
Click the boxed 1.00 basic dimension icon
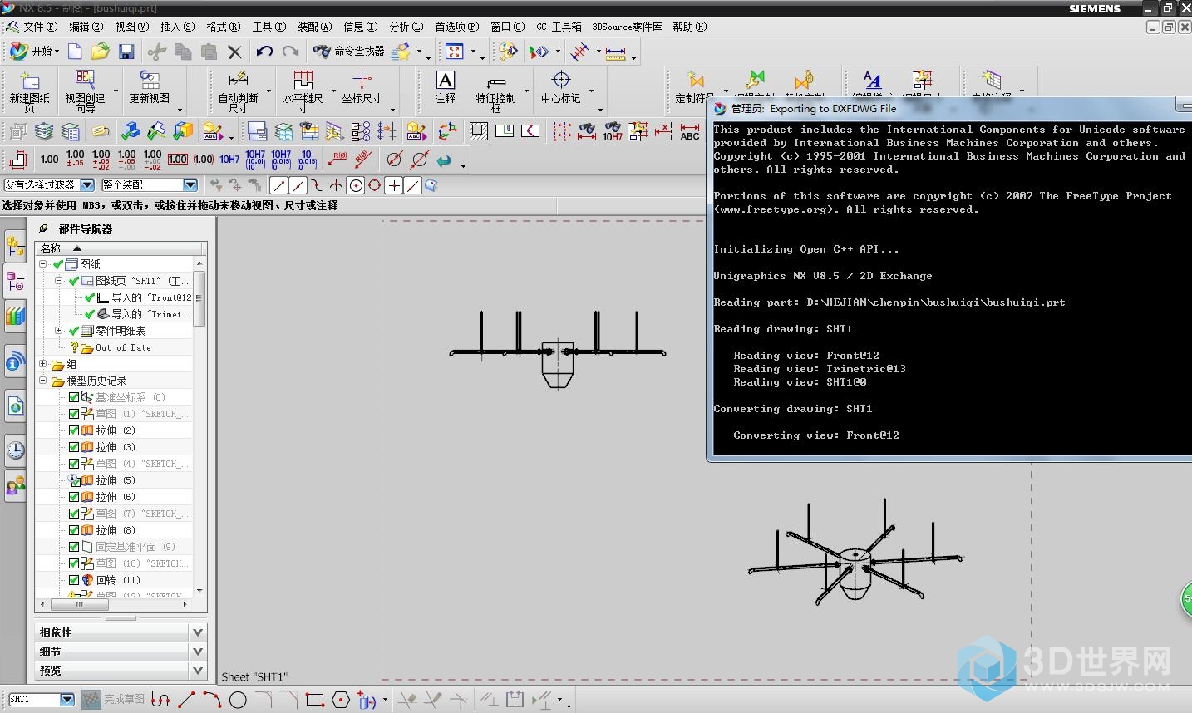[178, 159]
